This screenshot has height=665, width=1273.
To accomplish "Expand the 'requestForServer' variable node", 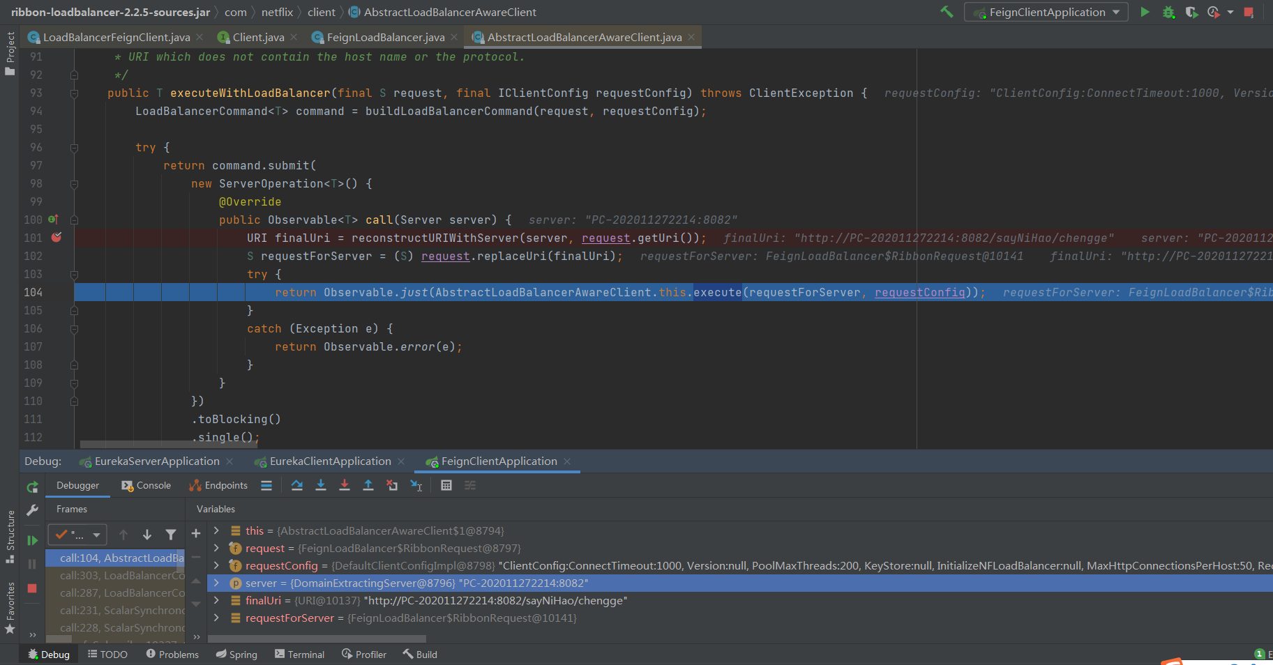I will pyautogui.click(x=216, y=618).
